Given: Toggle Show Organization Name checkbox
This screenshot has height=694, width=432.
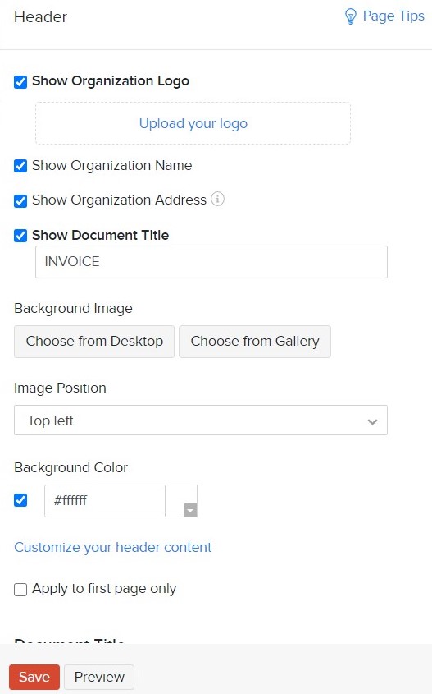Looking at the screenshot, I should point(20,166).
